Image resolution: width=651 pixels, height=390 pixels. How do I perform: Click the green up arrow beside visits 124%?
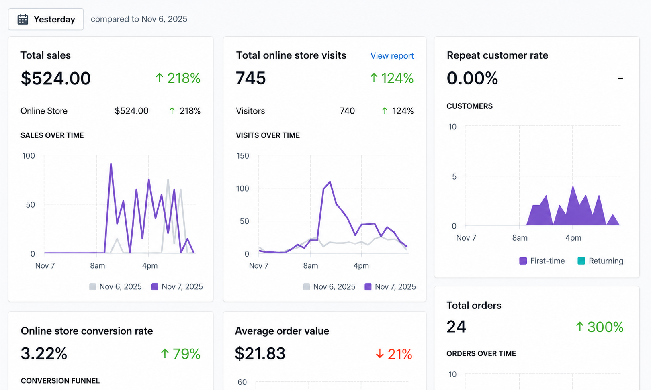(374, 78)
